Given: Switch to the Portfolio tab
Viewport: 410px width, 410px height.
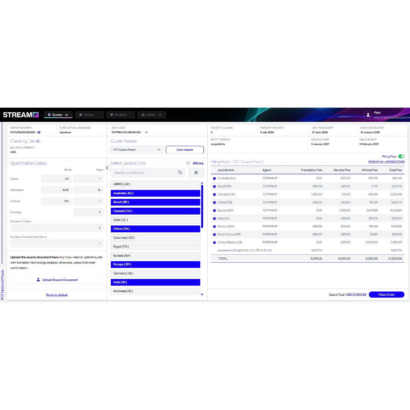Looking at the screenshot, I should click(x=120, y=115).
